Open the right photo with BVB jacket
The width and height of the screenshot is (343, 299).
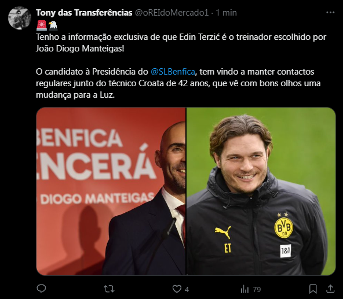(261, 191)
